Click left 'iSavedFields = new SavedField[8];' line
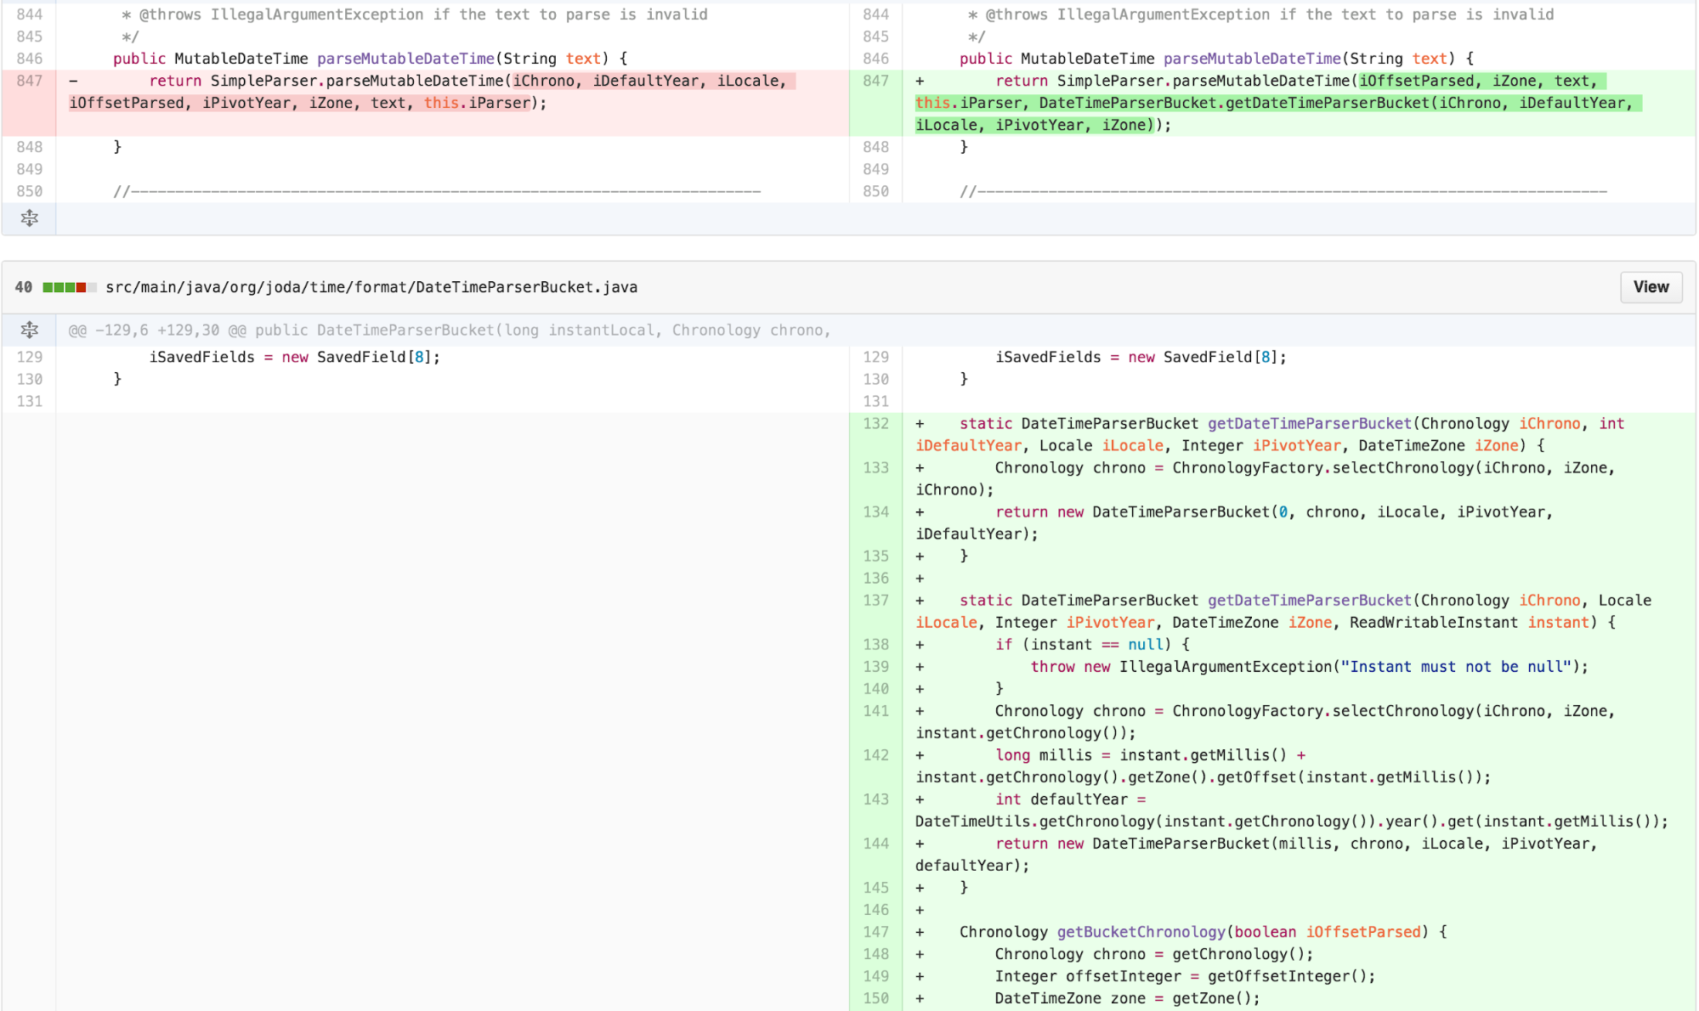 [295, 357]
